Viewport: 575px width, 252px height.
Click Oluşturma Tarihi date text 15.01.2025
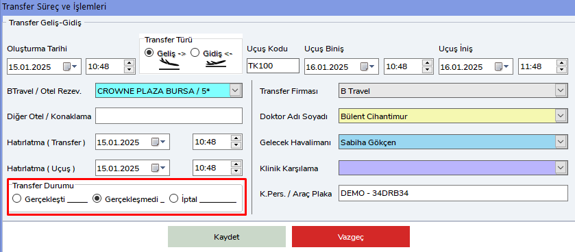pos(30,67)
